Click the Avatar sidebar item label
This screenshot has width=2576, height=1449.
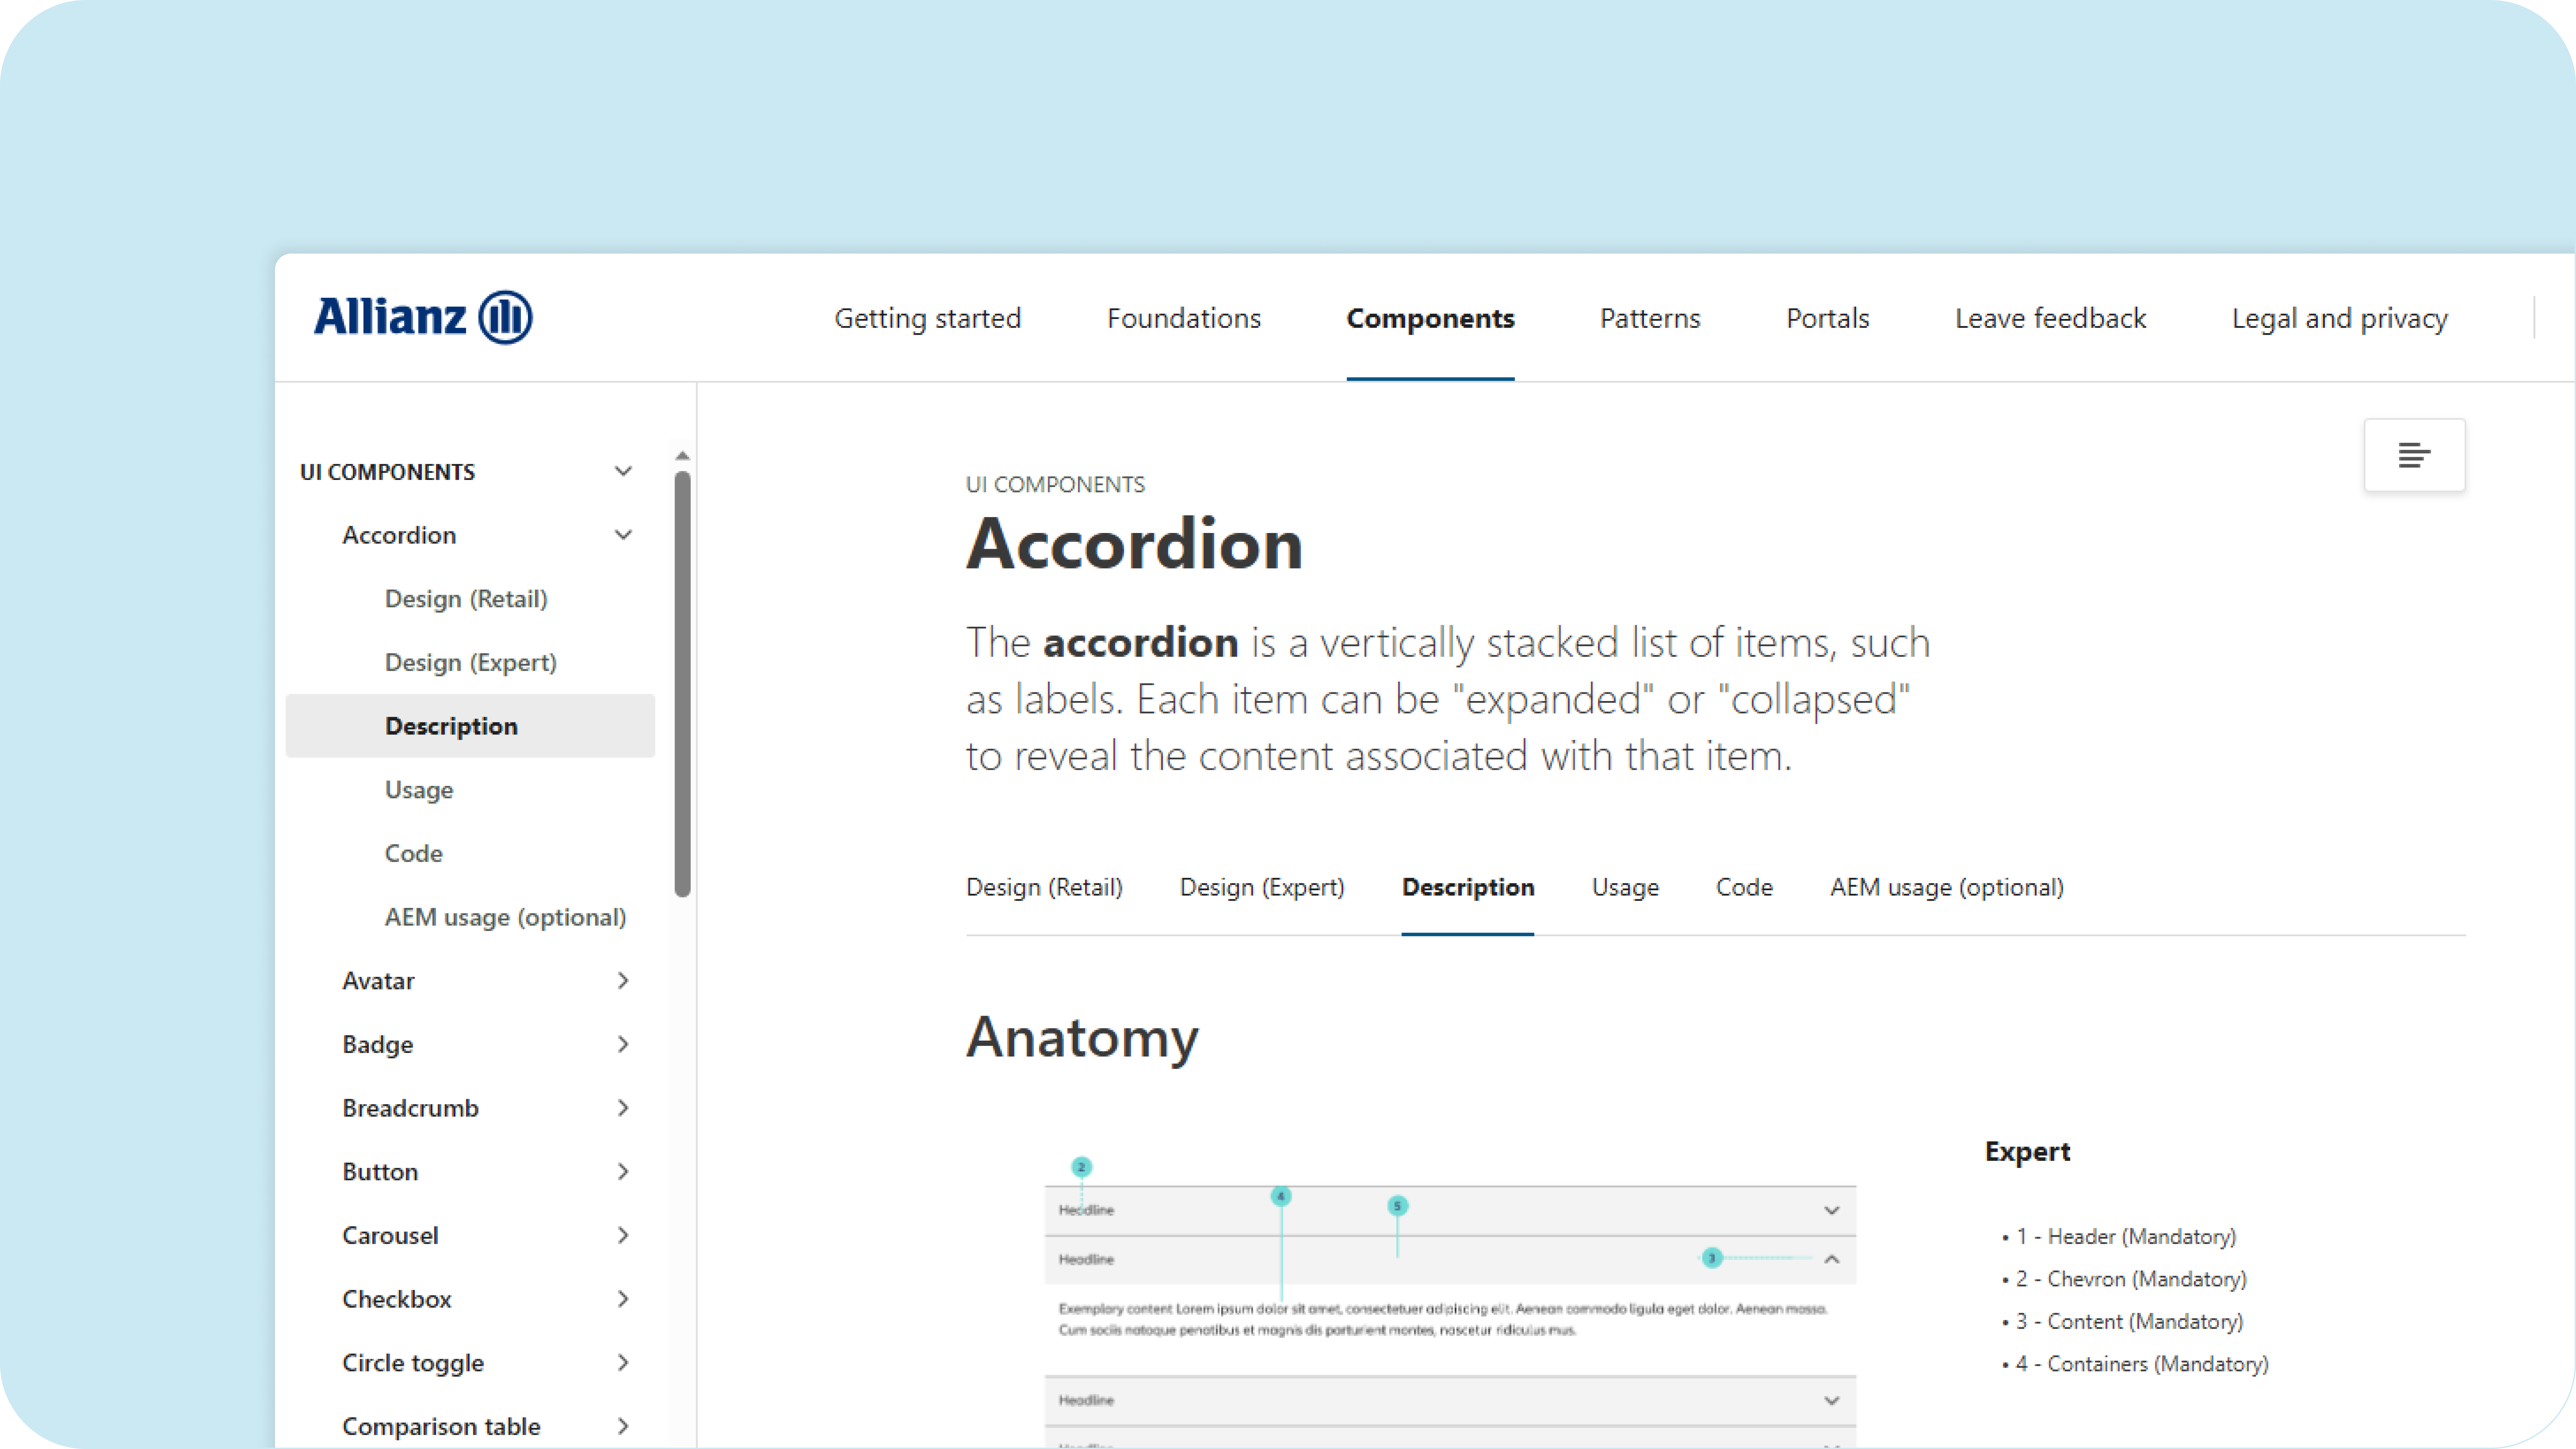378,981
